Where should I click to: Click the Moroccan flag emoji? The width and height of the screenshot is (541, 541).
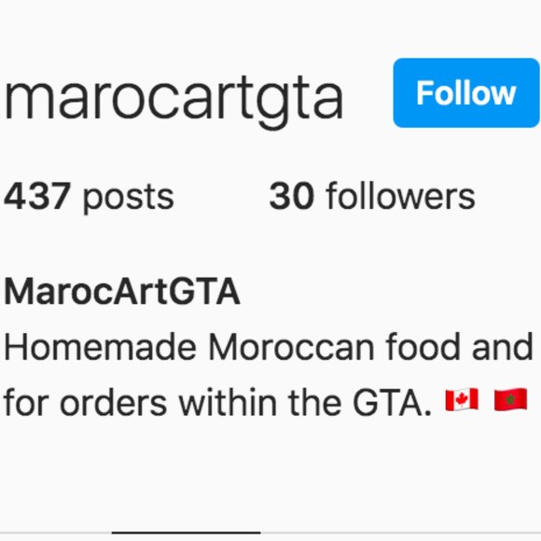[510, 399]
